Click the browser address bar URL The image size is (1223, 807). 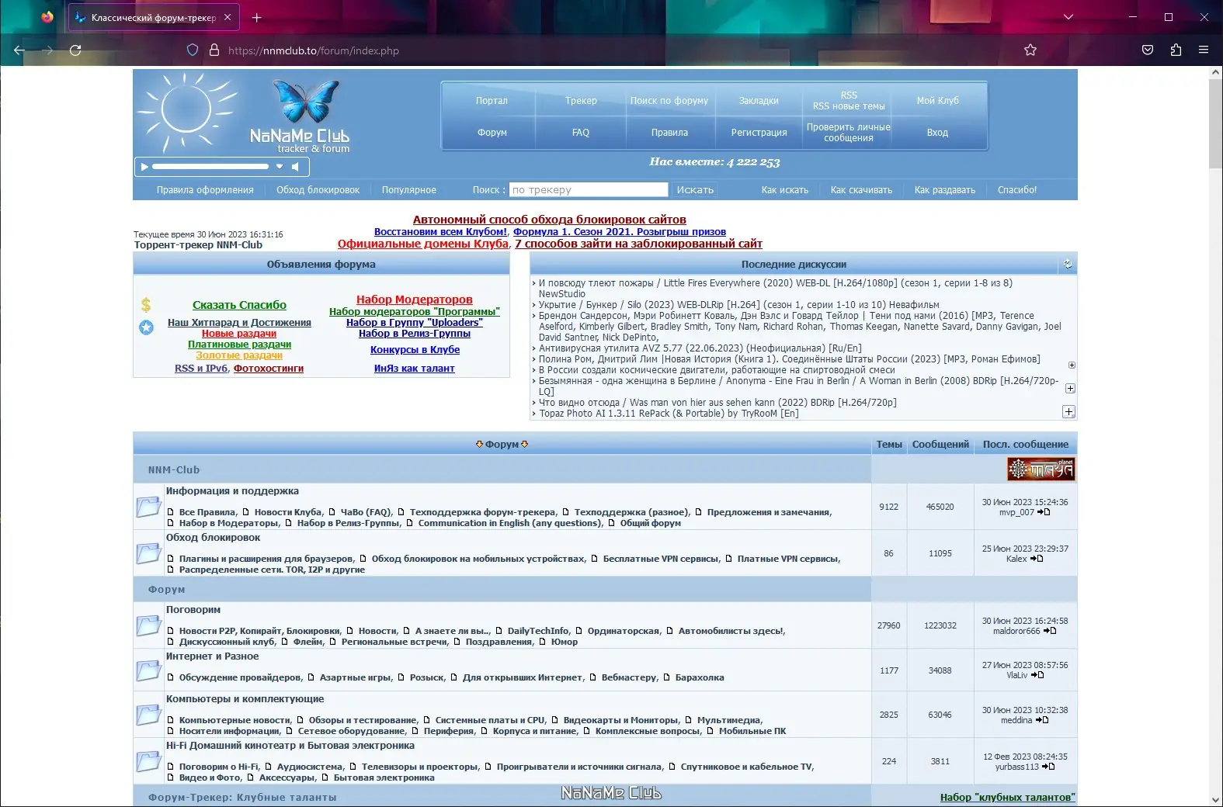tap(314, 50)
